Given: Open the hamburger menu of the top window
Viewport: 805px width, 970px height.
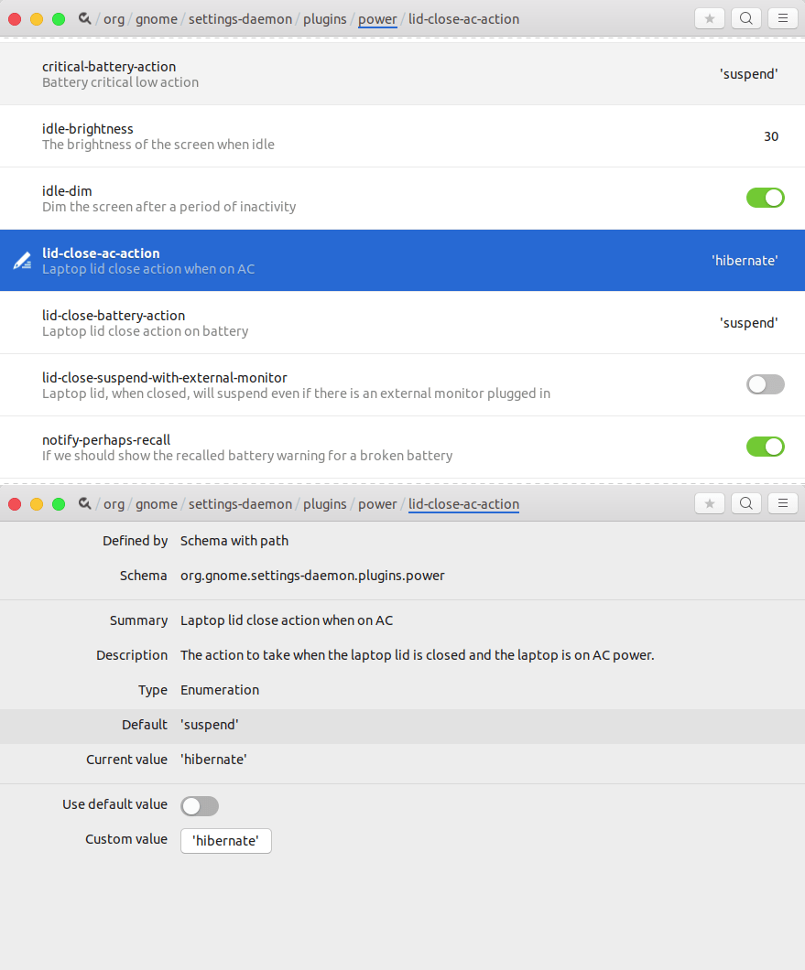Looking at the screenshot, I should [x=783, y=17].
